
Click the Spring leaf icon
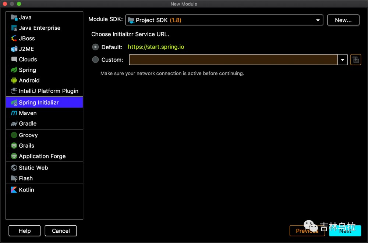pyautogui.click(x=14, y=70)
